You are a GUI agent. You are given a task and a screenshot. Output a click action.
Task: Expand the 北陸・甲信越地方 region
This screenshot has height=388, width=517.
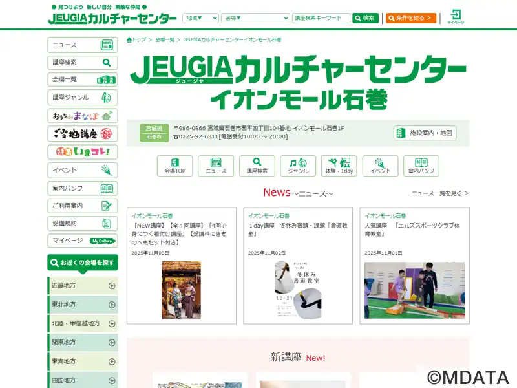point(83,323)
